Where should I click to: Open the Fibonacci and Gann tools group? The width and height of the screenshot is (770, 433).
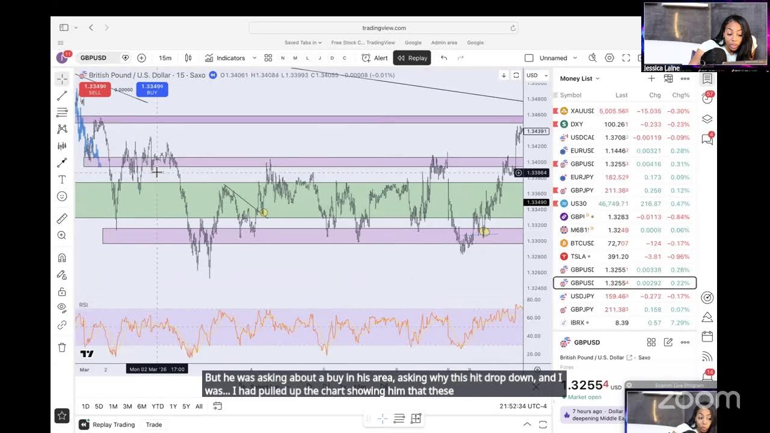pyautogui.click(x=62, y=112)
